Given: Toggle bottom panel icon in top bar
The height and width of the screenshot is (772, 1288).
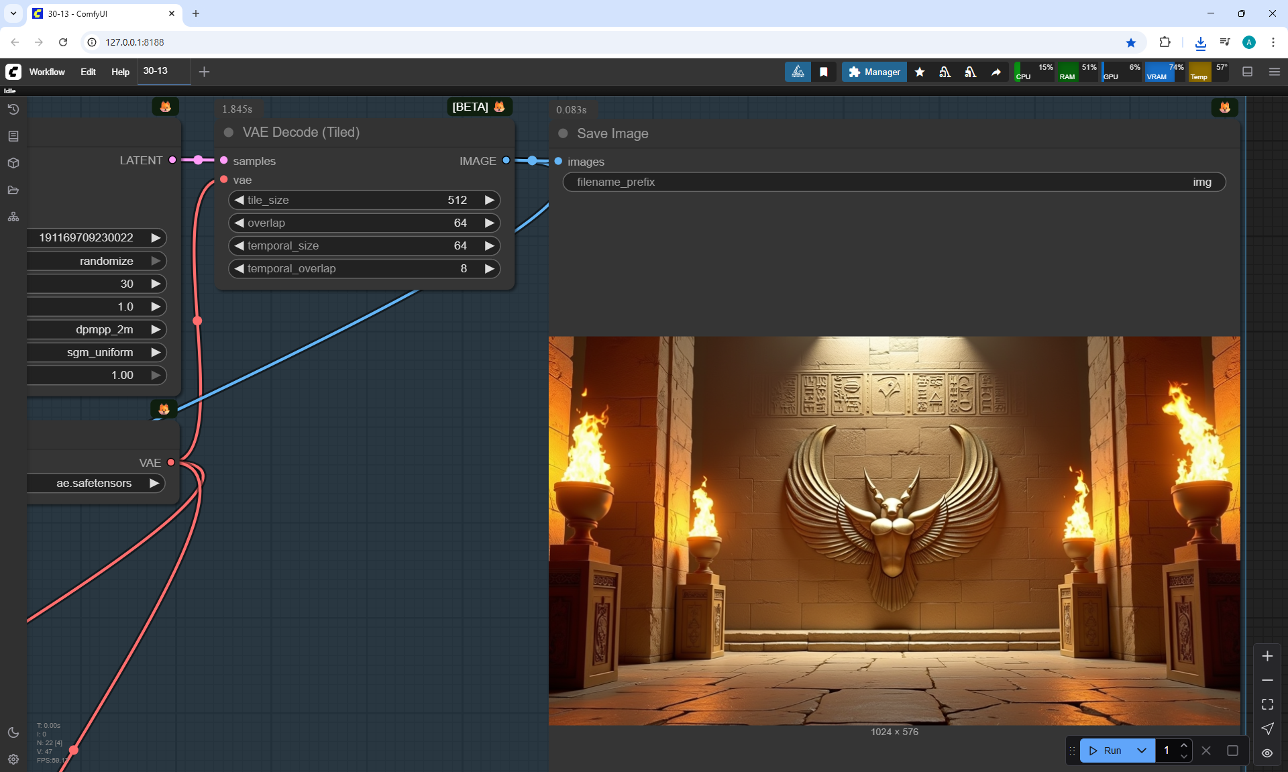Looking at the screenshot, I should click(1248, 72).
